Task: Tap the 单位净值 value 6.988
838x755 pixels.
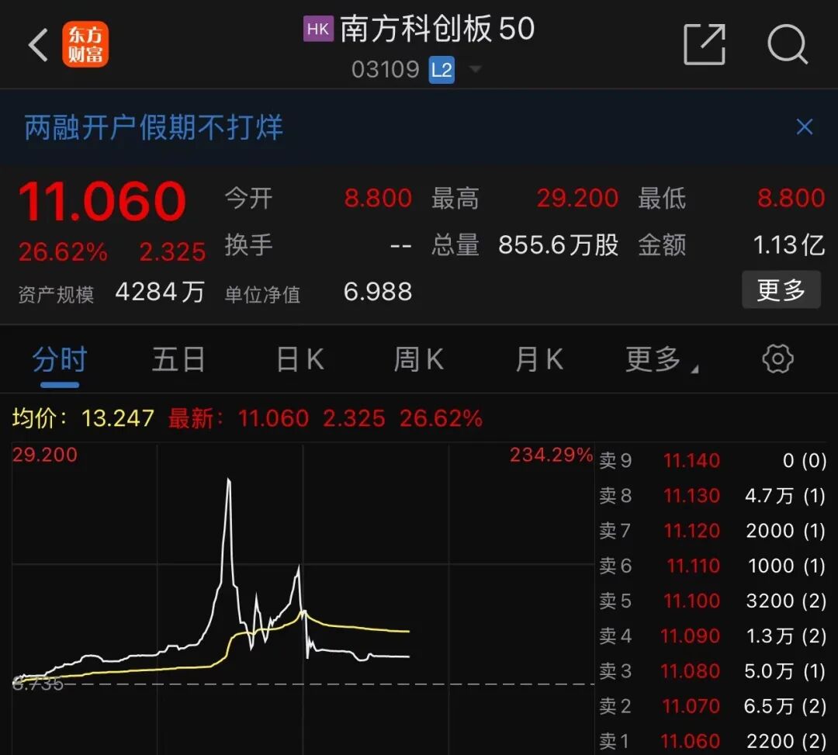Action: (x=378, y=292)
